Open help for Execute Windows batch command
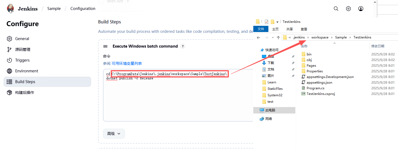Viewport: 398px width, 149px height. [x=183, y=46]
